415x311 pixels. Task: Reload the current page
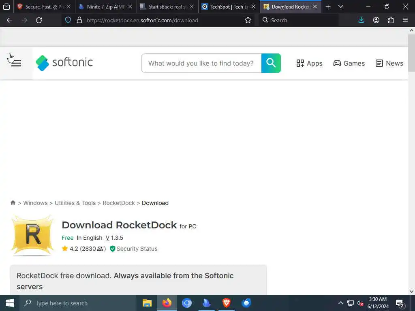(39, 20)
